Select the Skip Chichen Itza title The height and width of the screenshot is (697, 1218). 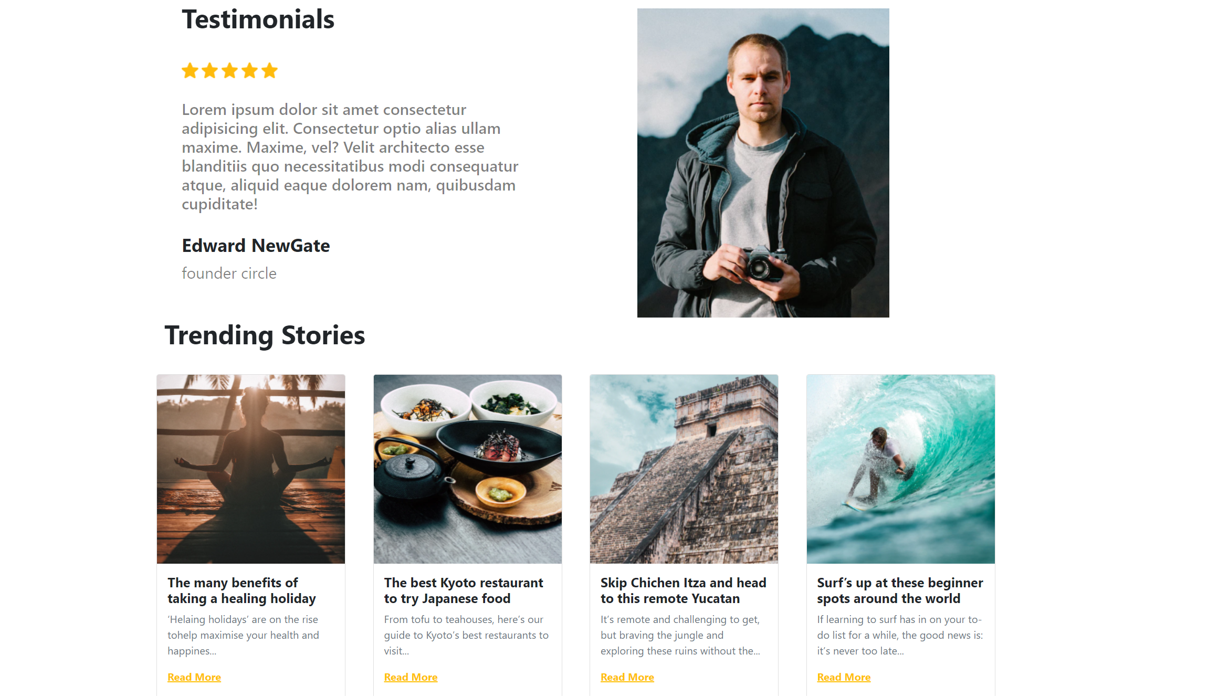pyautogui.click(x=684, y=590)
